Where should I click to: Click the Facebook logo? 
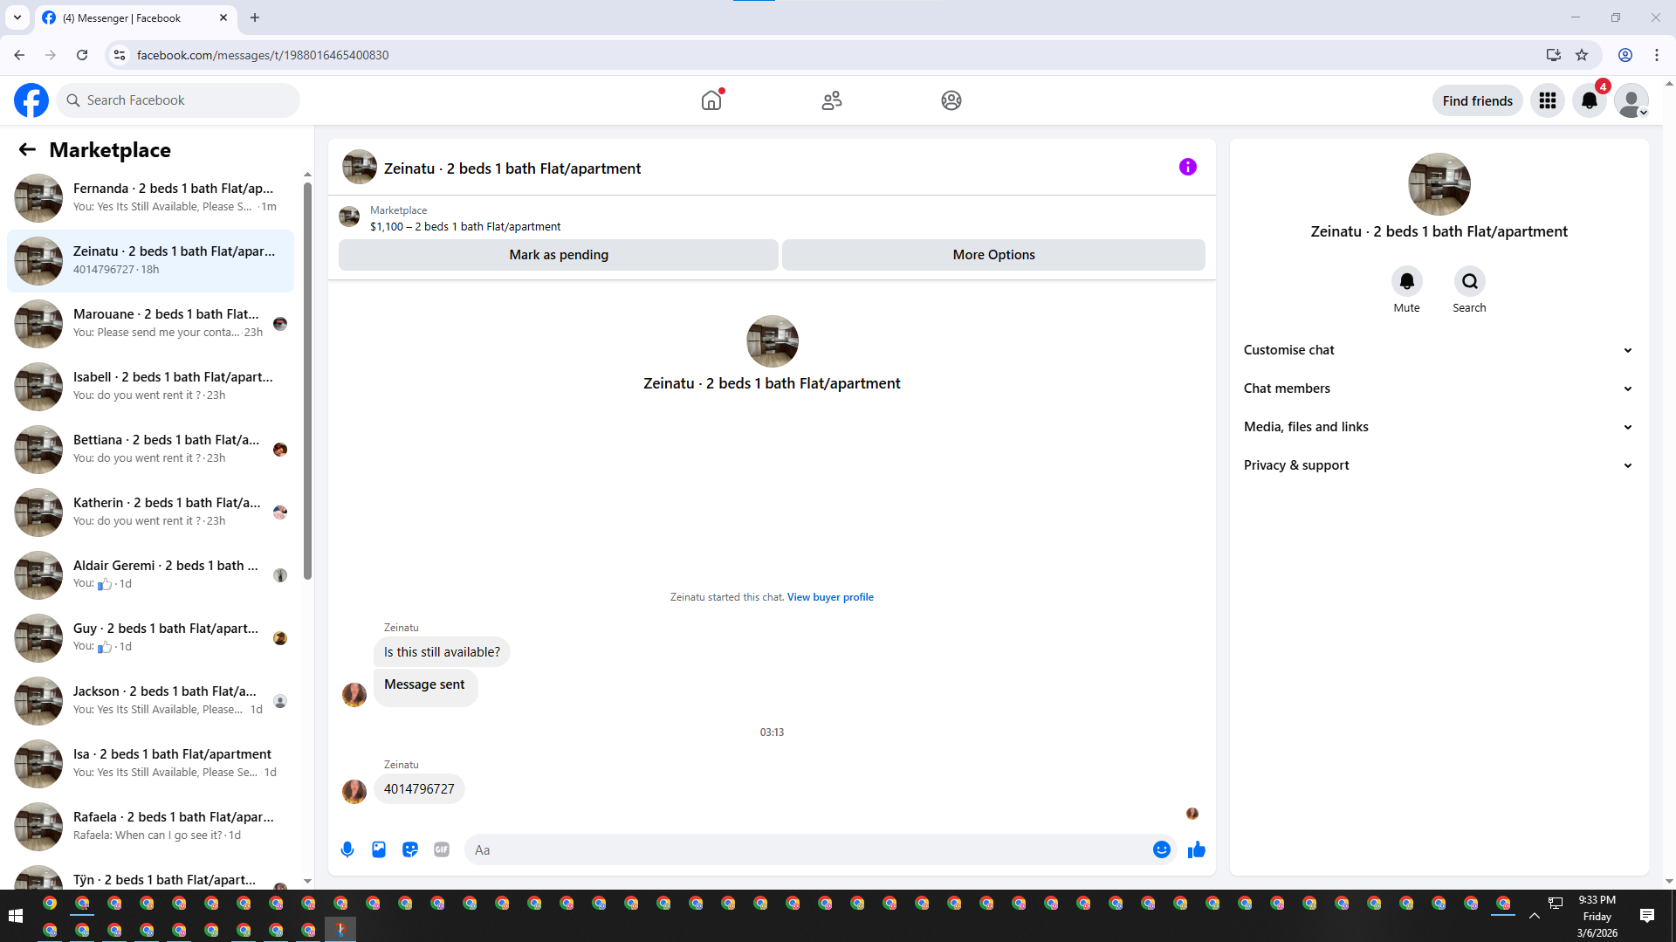pyautogui.click(x=31, y=100)
